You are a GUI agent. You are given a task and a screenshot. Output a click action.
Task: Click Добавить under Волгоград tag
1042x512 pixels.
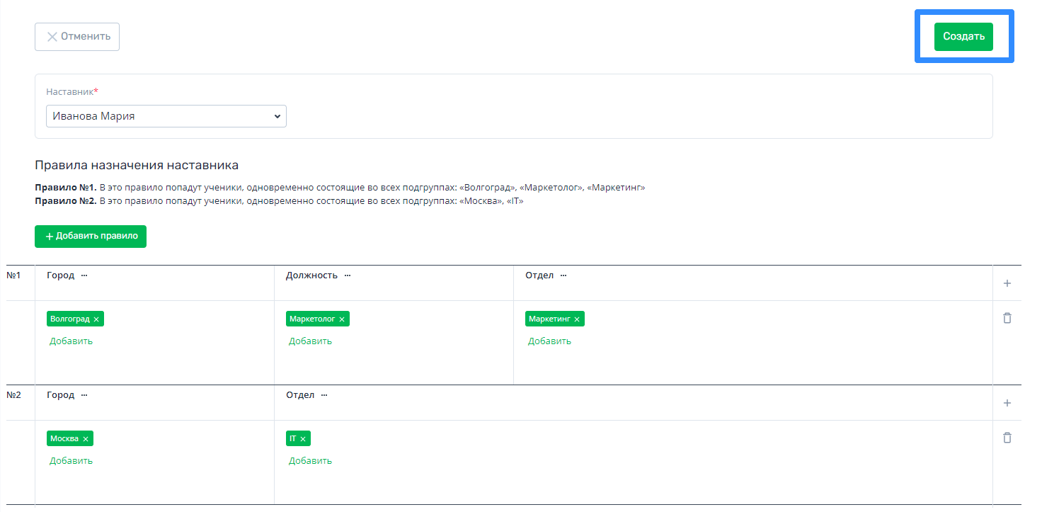click(x=71, y=341)
